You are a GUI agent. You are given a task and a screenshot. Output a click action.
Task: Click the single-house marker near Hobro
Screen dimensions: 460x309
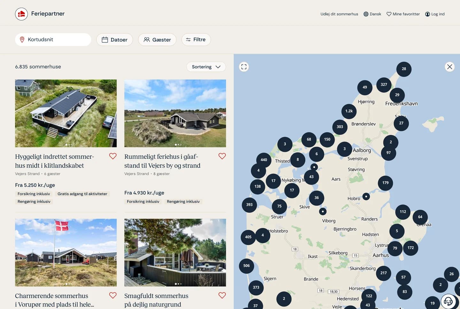click(366, 197)
